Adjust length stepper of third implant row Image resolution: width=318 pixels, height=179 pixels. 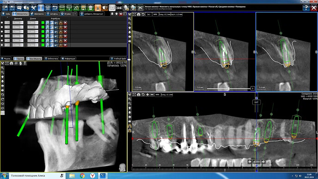click(x=37, y=31)
